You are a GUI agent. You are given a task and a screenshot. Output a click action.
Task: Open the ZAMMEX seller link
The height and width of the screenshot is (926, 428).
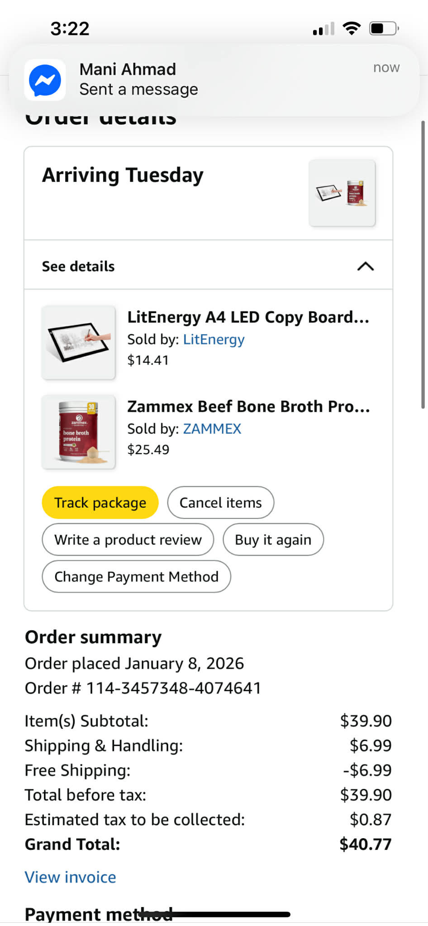click(x=212, y=429)
